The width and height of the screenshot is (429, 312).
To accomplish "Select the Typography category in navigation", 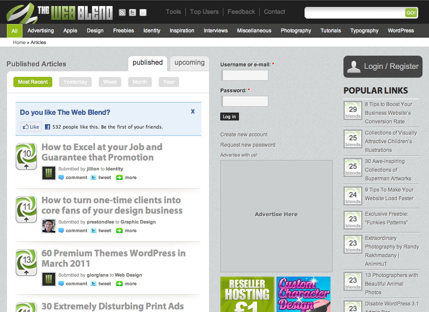I will pyautogui.click(x=364, y=31).
